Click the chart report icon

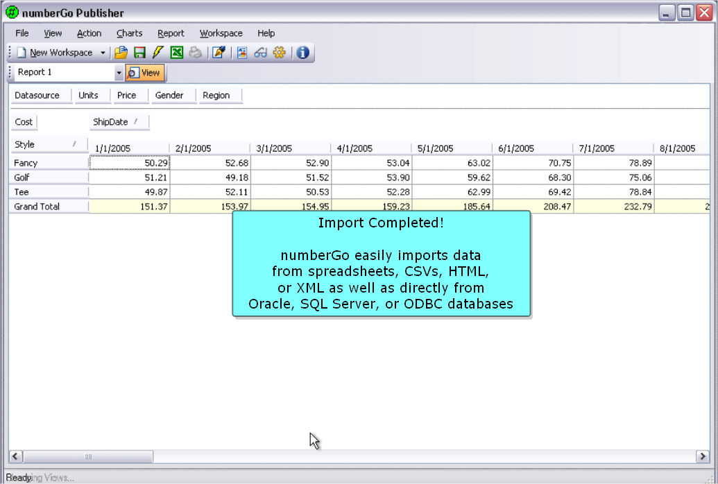click(242, 53)
